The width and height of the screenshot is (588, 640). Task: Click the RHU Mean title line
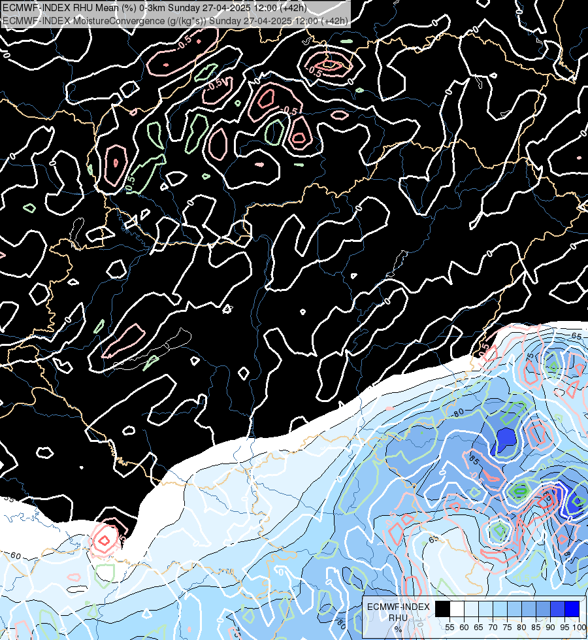point(155,8)
